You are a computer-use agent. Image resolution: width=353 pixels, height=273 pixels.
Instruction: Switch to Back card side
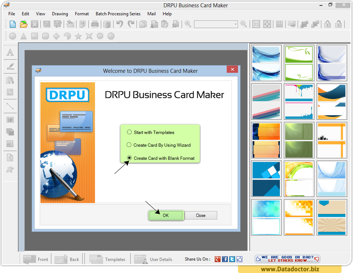[67, 259]
